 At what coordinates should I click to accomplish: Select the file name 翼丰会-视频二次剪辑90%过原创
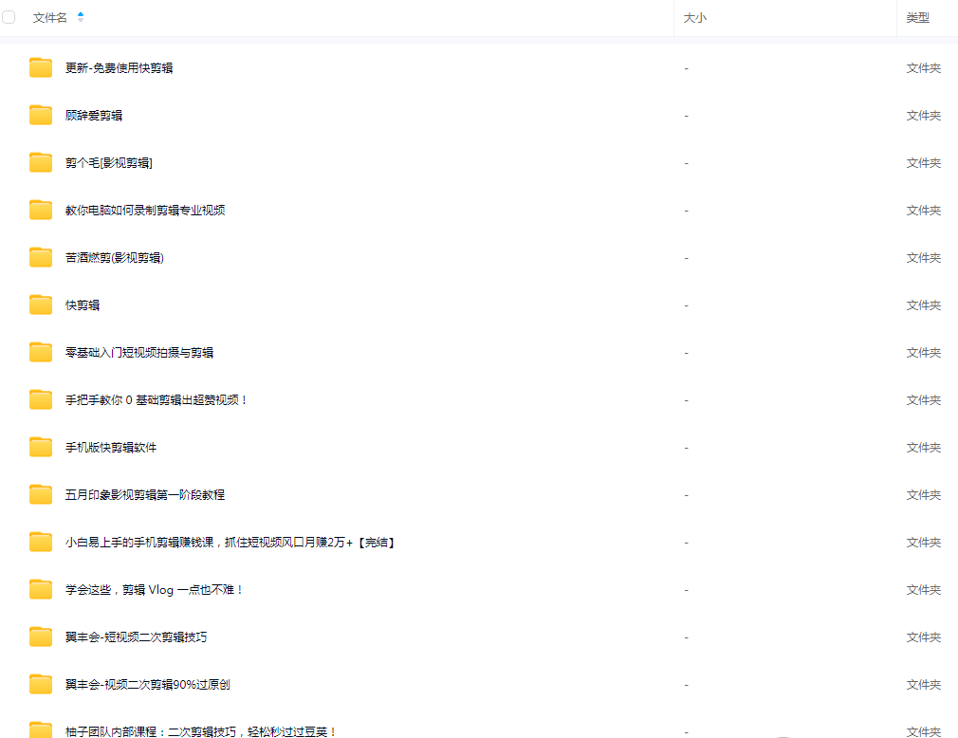point(148,684)
